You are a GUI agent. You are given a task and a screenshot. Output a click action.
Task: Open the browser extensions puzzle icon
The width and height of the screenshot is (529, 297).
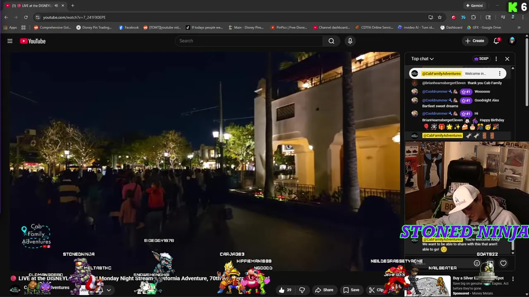tap(474, 17)
